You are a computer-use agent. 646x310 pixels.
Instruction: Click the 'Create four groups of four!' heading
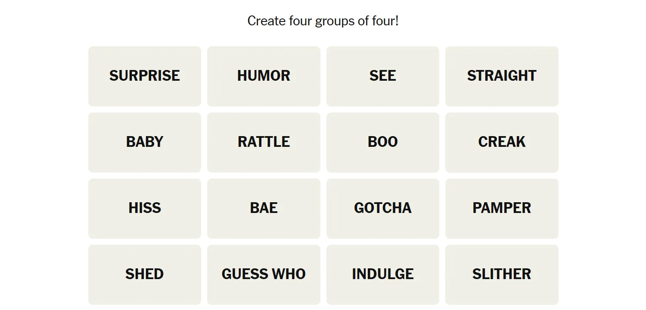point(323,21)
